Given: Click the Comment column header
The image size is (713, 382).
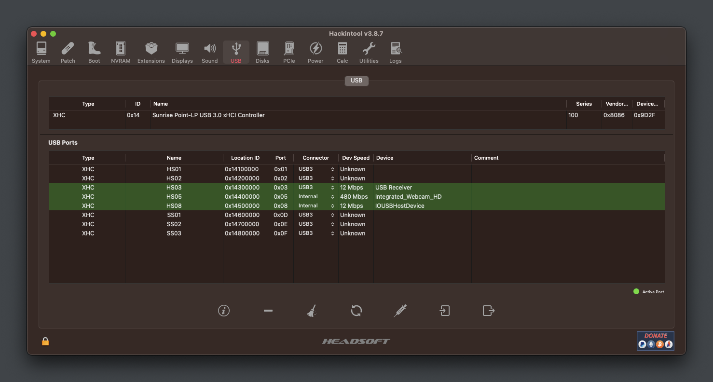Looking at the screenshot, I should coord(568,158).
